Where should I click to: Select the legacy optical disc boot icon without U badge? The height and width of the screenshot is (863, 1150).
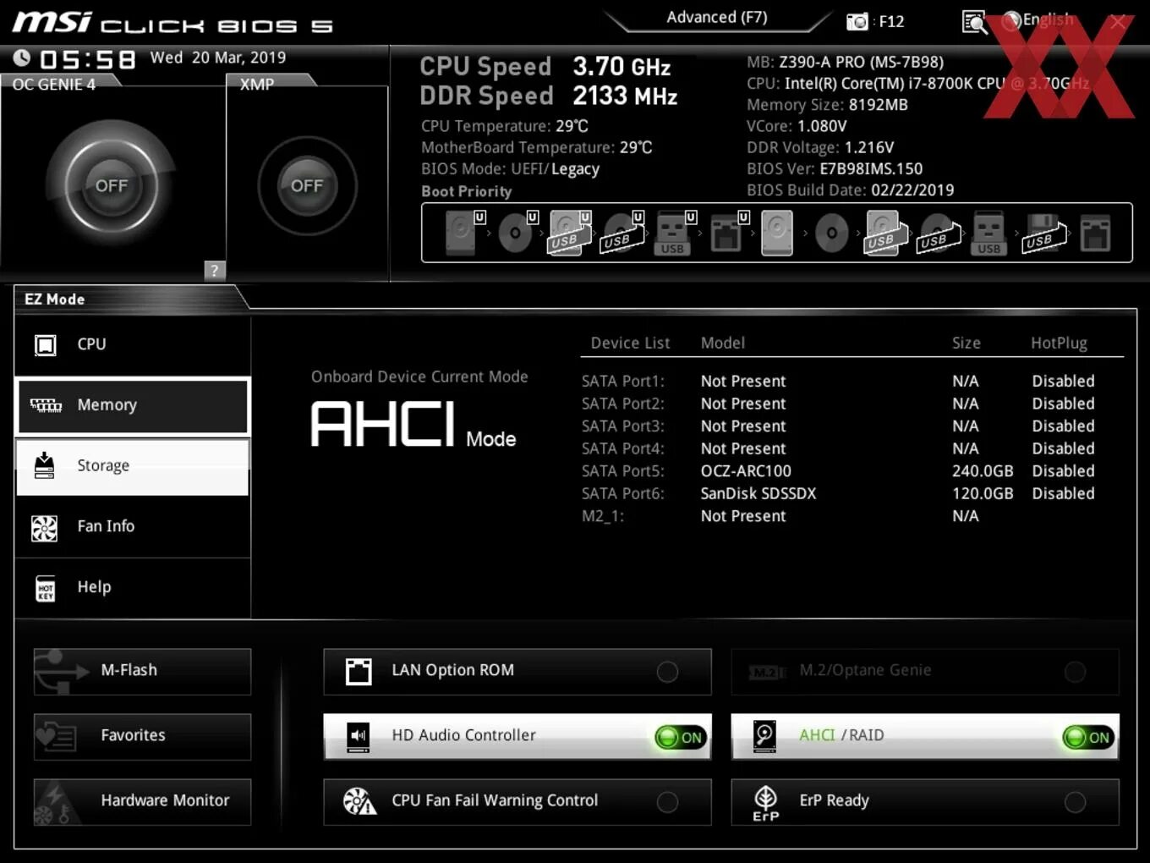(831, 233)
